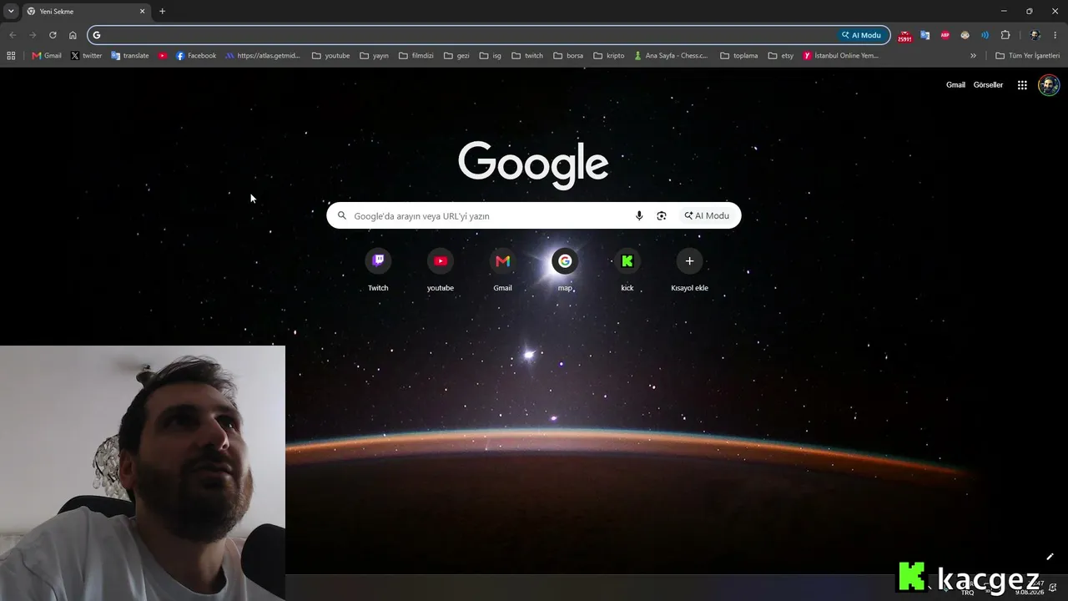1068x601 pixels.
Task: Expand the filmdizi bookmark folder
Action: pos(416,56)
